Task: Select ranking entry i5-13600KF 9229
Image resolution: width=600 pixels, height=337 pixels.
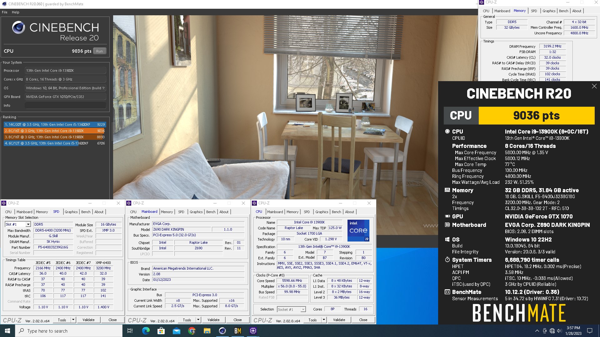Action: (x=55, y=125)
